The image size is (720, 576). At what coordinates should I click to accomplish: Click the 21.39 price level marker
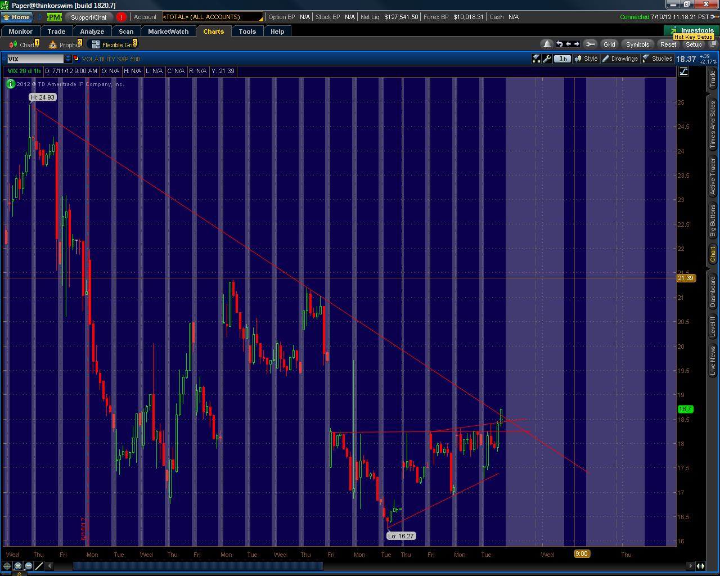pos(686,278)
